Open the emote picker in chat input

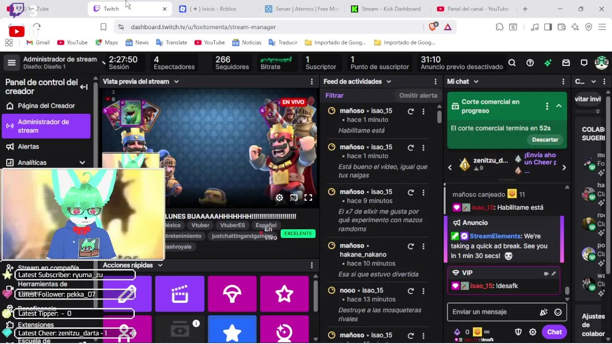point(558,312)
